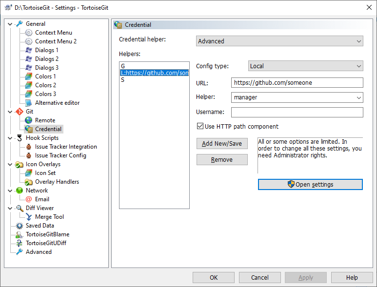Click the Colors 3 icon

[29, 94]
